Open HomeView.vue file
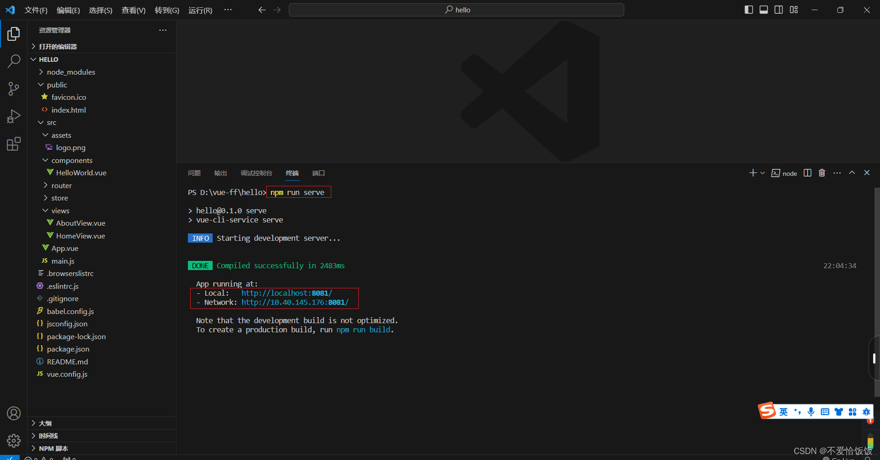Screen dimensions: 880x460 [x=102, y=236]
